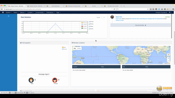Viewport: 175px width, 98px height.
Task: Click See all Activities button
Action: tap(141, 25)
